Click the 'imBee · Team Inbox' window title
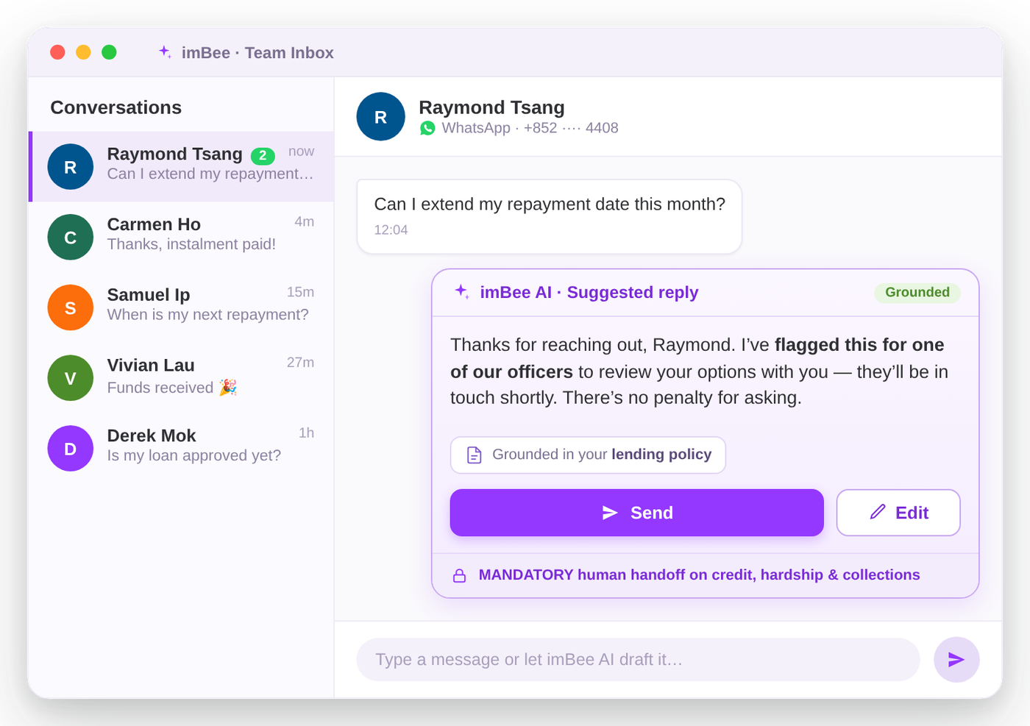The image size is (1030, 726). [257, 53]
